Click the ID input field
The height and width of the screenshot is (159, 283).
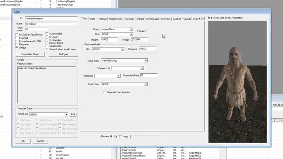coord(51,19)
